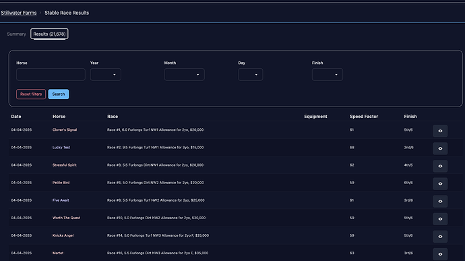This screenshot has height=261, width=465.
Task: View details for Lucky Test race
Action: pyautogui.click(x=440, y=148)
